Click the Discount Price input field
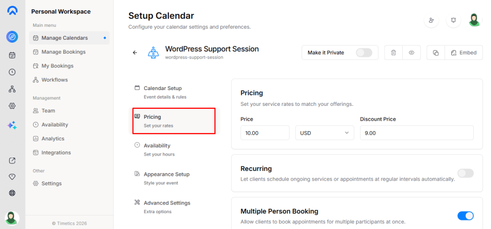Screen dimensions: 491x229 tap(417, 133)
